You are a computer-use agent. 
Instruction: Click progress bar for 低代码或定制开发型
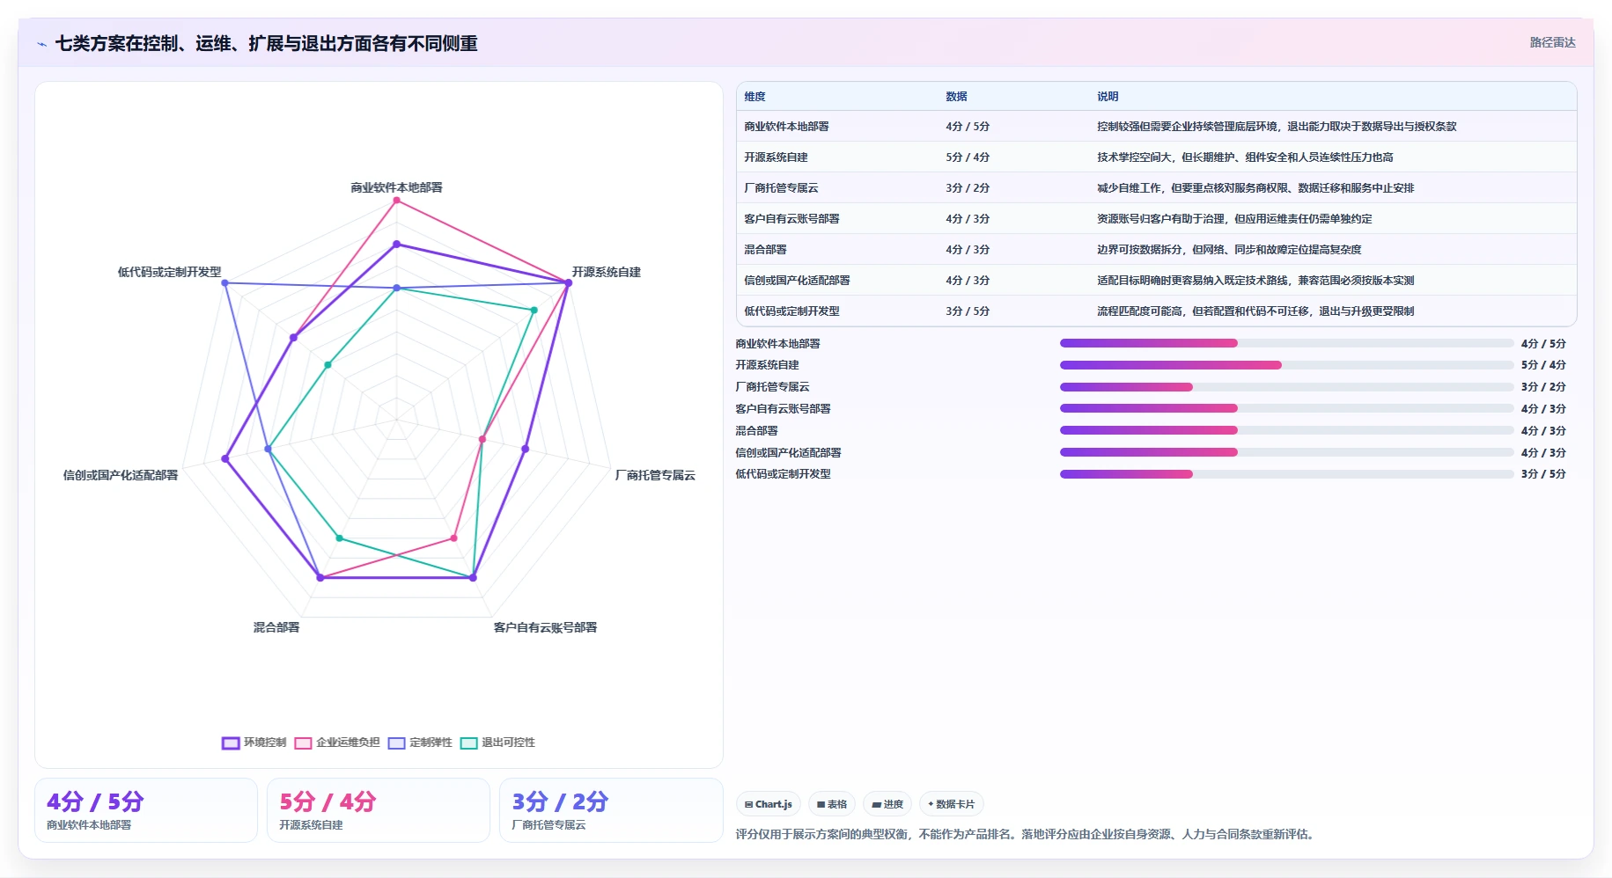pos(1286,474)
